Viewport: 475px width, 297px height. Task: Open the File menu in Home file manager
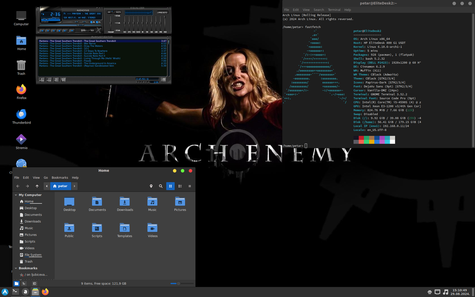coord(17,177)
